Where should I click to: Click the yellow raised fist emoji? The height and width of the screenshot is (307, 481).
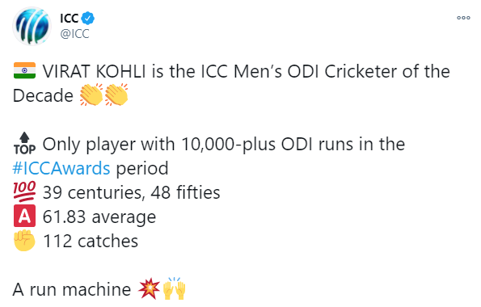pyautogui.click(x=24, y=240)
